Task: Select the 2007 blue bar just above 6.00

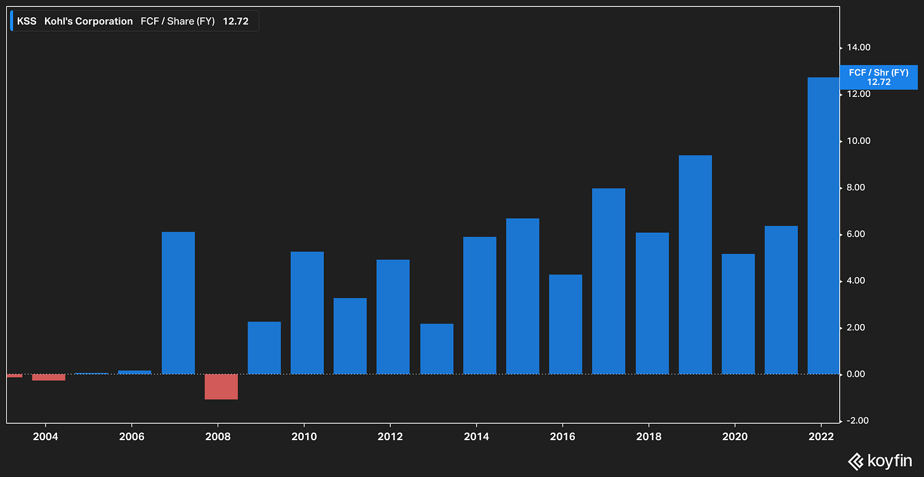Action: [178, 303]
